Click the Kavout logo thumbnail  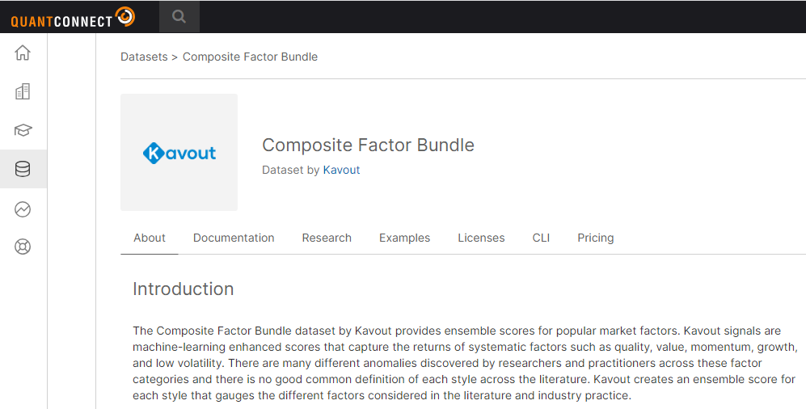(179, 152)
